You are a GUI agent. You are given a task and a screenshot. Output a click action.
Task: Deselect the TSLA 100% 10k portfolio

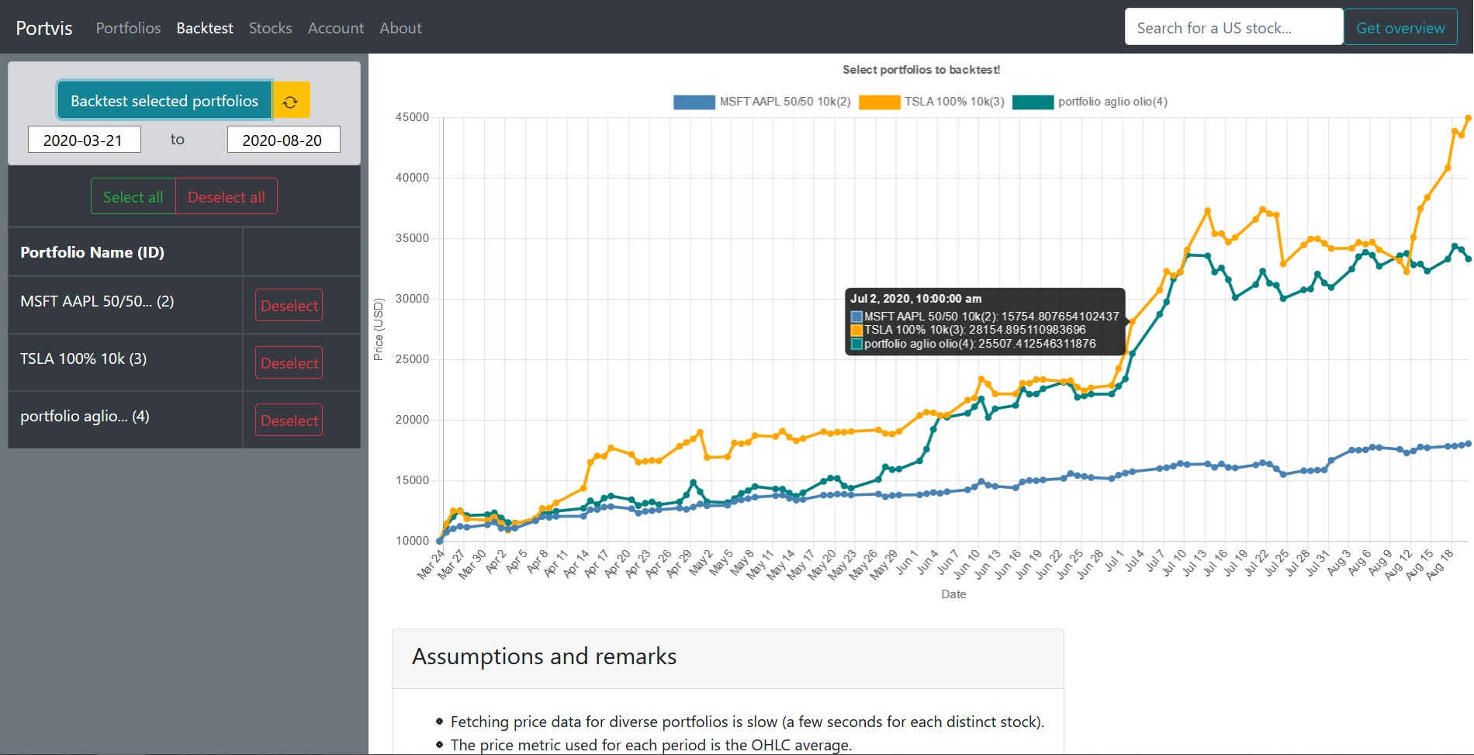click(289, 363)
